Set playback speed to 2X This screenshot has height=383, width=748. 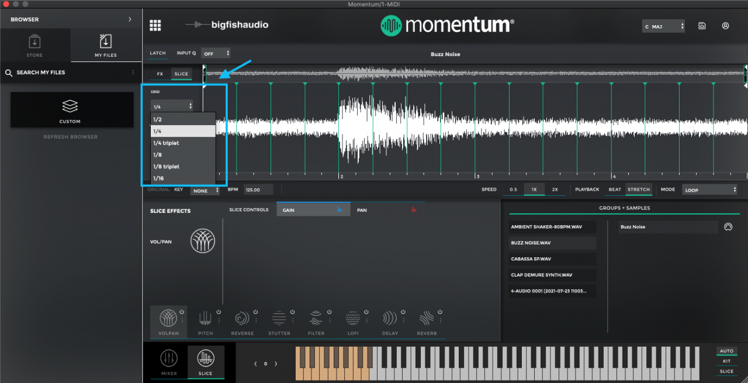(554, 189)
